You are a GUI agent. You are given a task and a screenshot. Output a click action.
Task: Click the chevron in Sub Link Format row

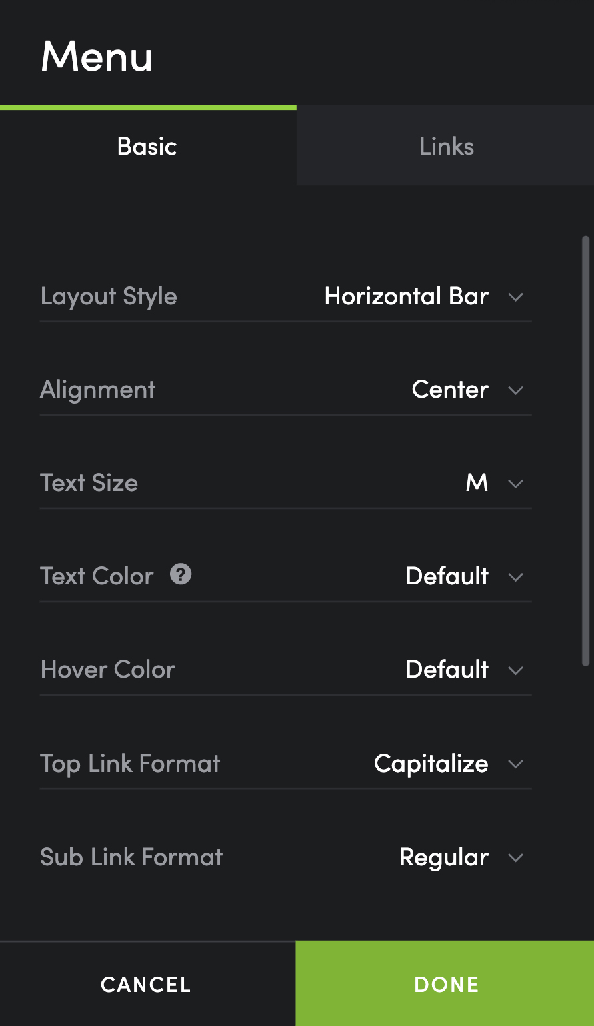[515, 857]
